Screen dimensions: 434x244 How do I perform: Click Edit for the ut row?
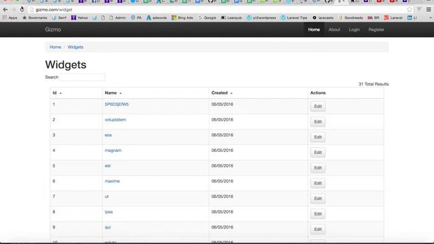[318, 199]
